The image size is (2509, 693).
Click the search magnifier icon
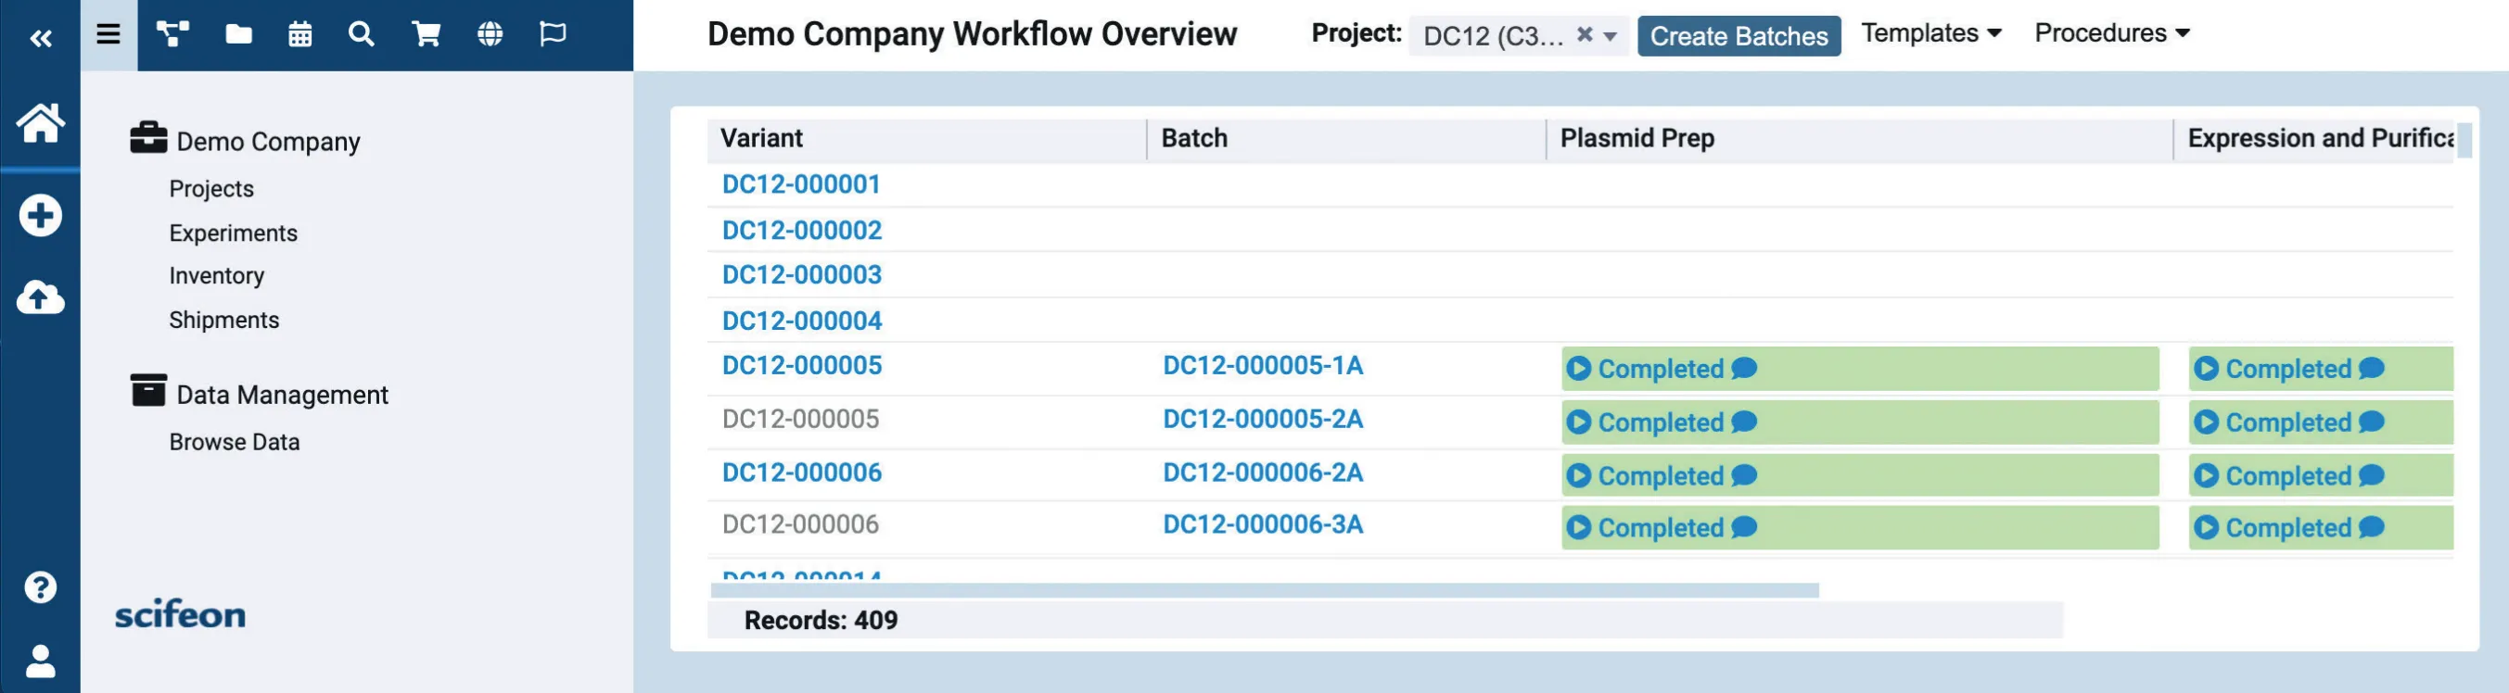[x=362, y=34]
